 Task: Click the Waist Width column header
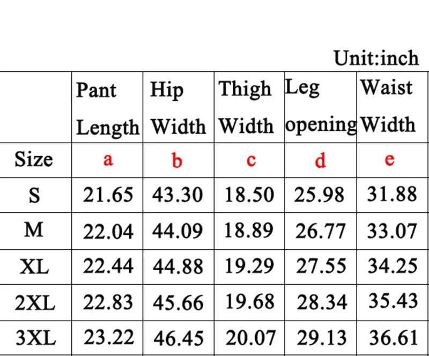point(393,108)
